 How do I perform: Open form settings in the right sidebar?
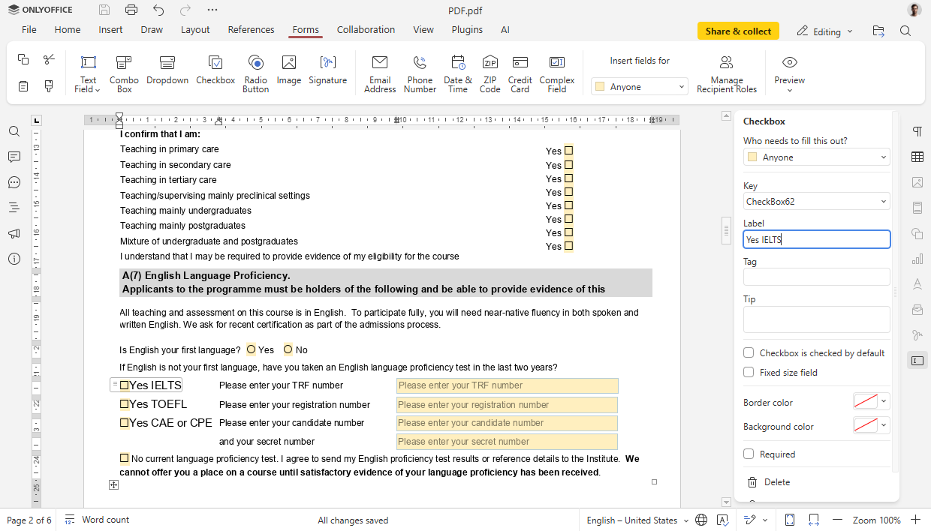[x=917, y=360]
